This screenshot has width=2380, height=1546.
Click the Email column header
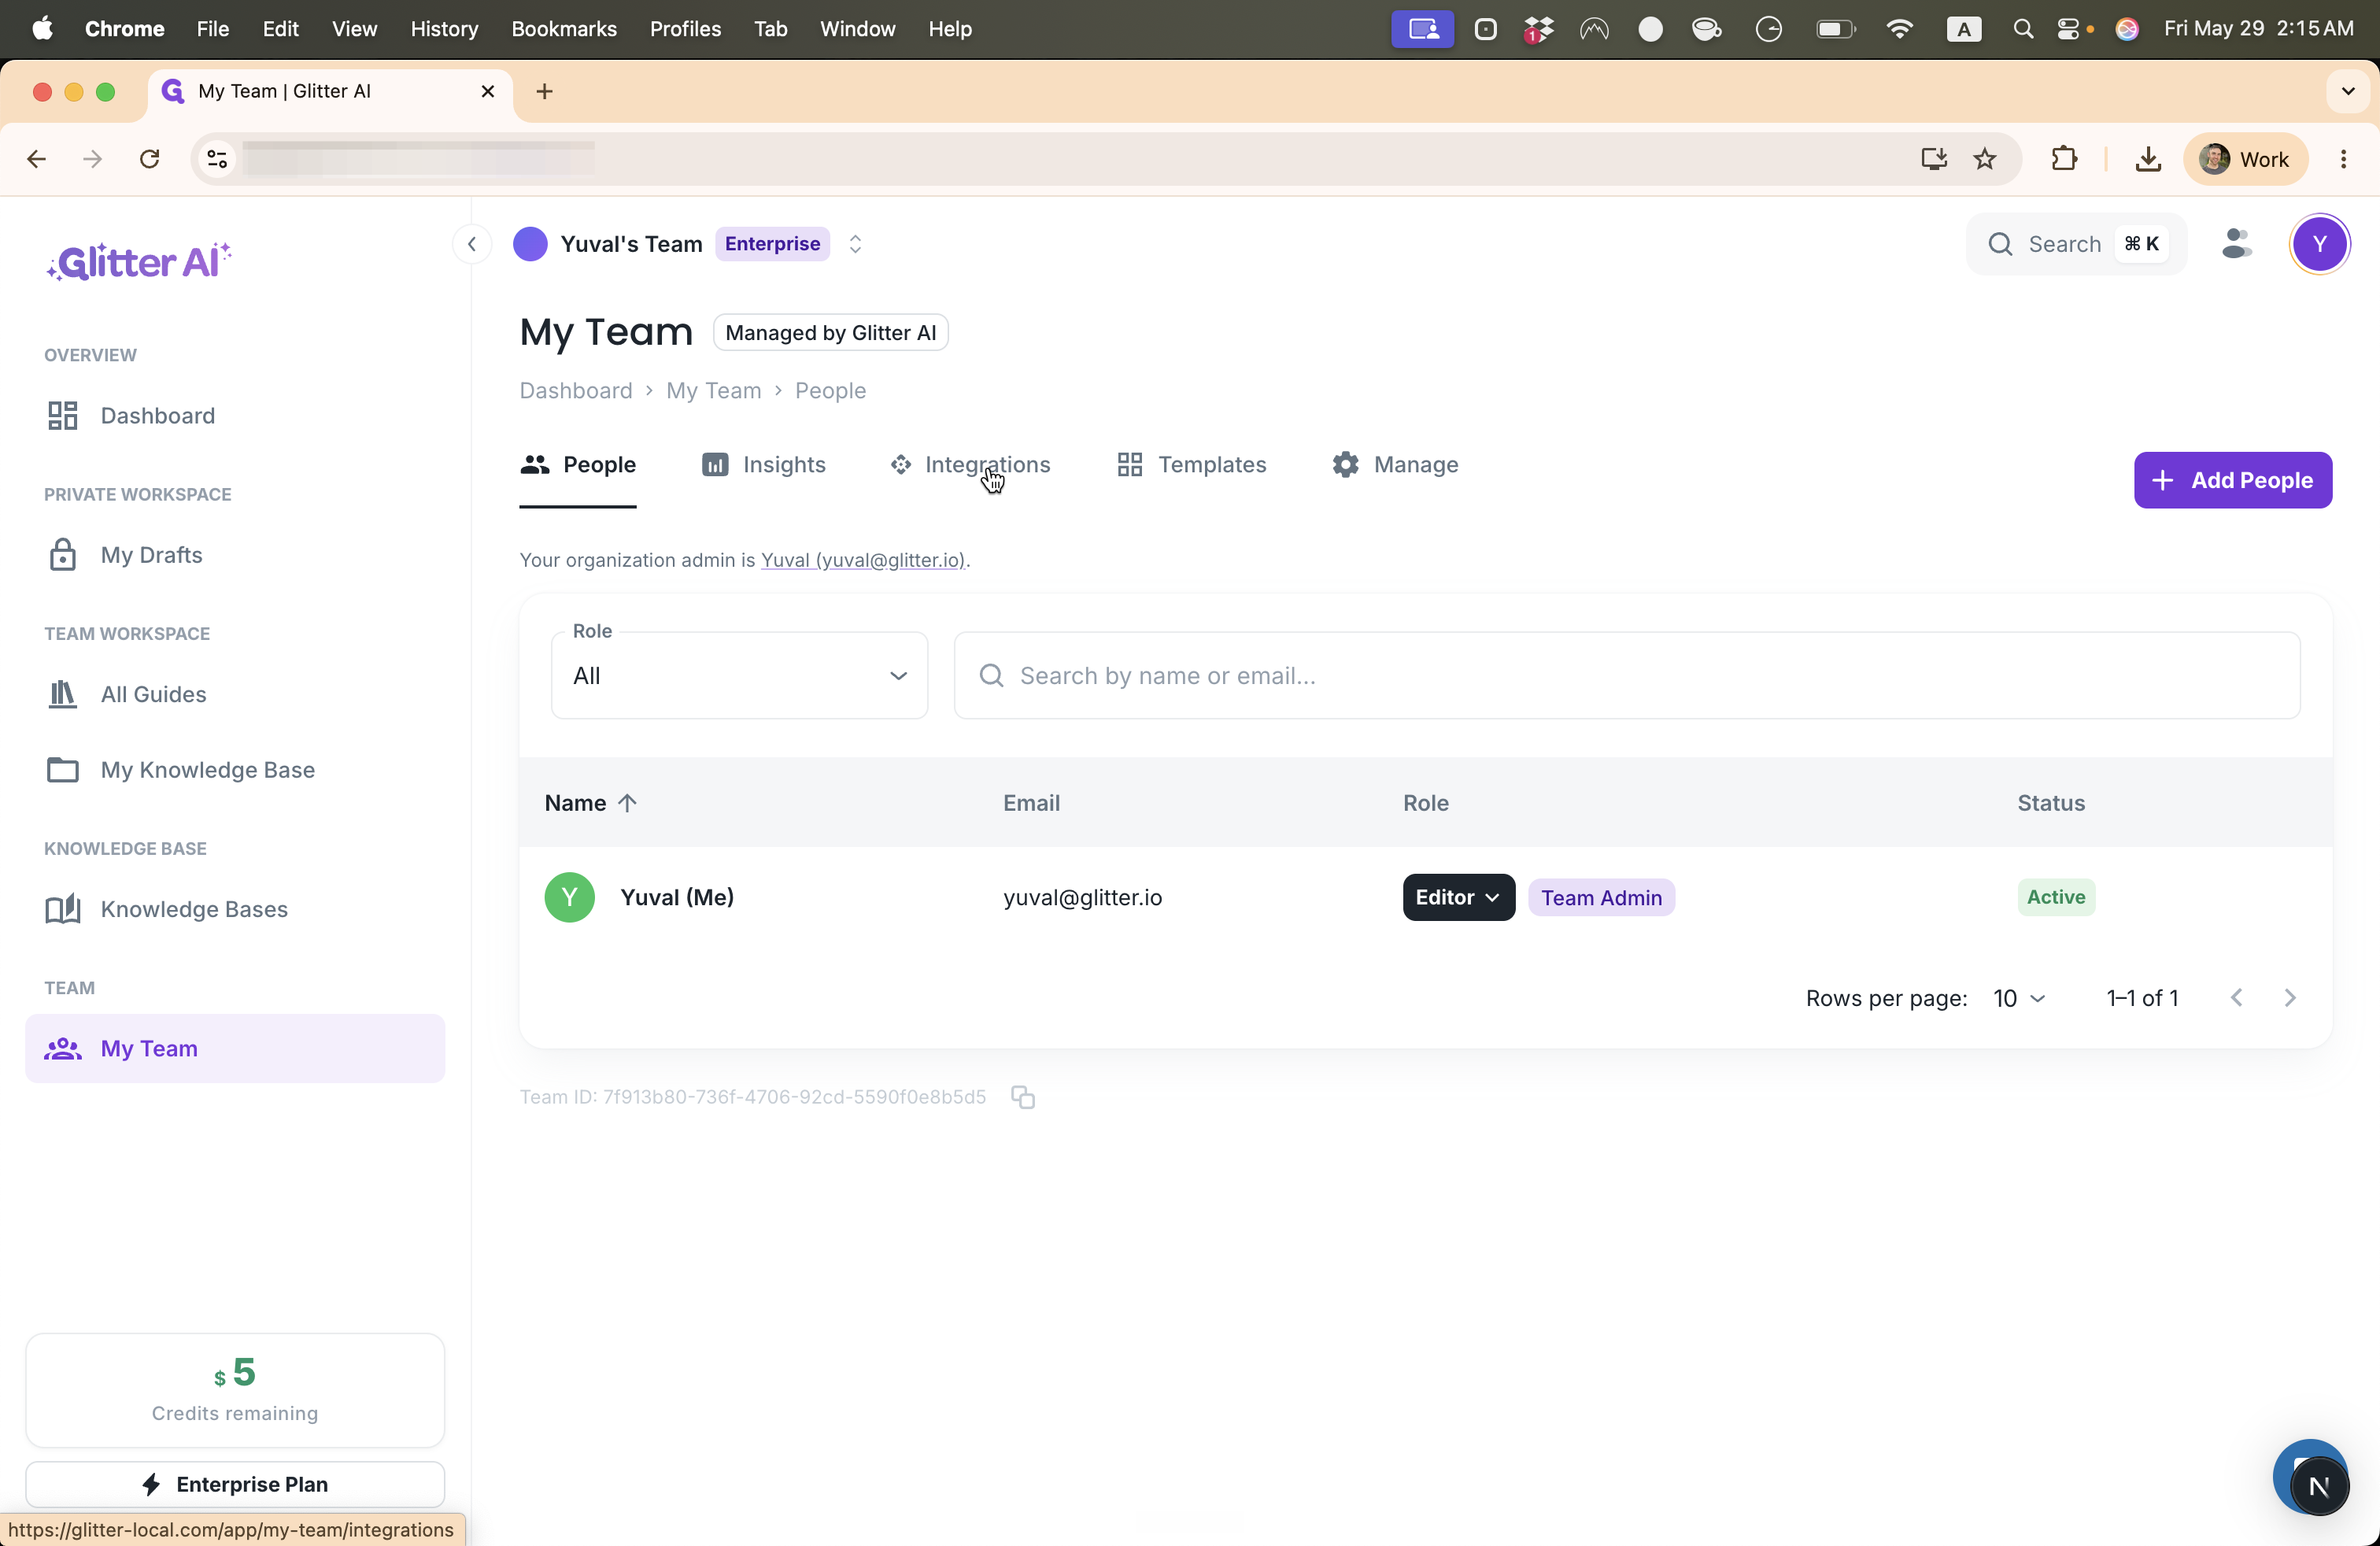pos(1031,803)
